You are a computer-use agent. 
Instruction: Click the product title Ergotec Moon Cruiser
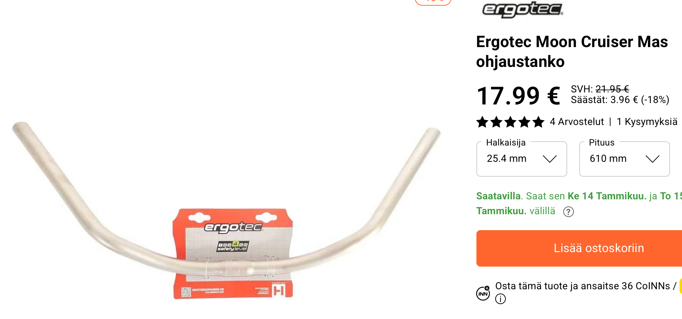[572, 51]
